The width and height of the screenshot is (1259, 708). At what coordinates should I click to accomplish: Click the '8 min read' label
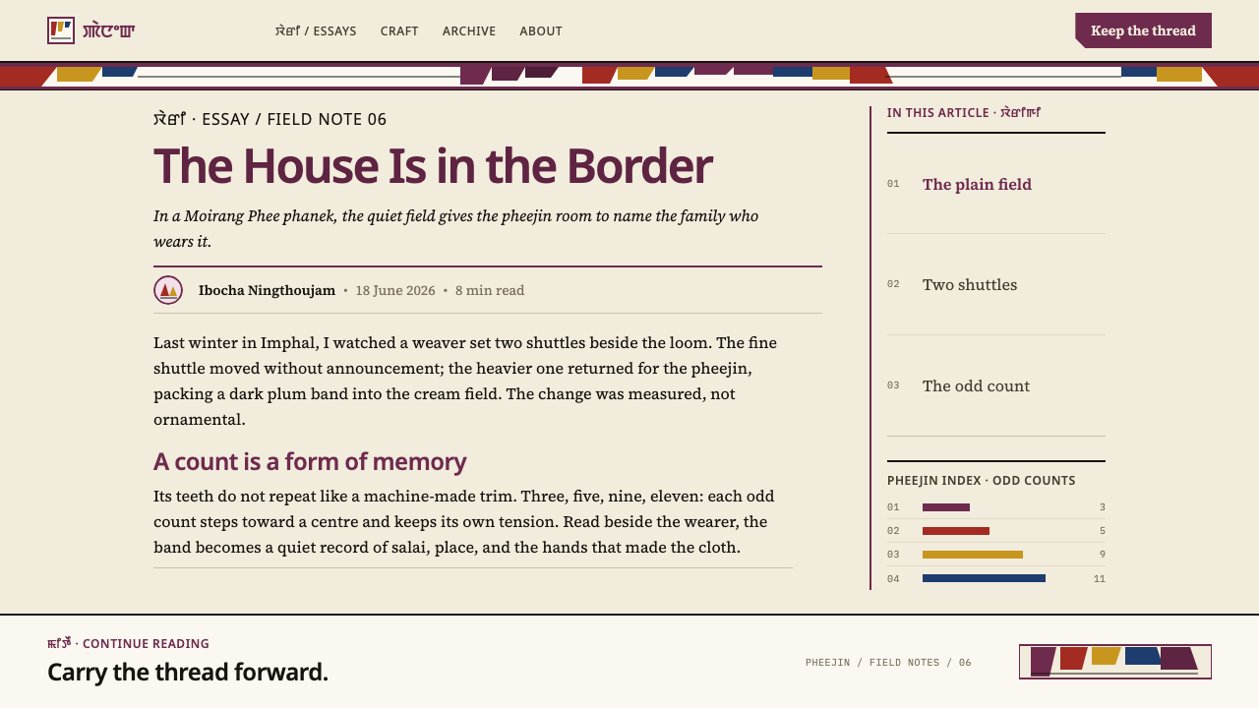[x=490, y=290]
